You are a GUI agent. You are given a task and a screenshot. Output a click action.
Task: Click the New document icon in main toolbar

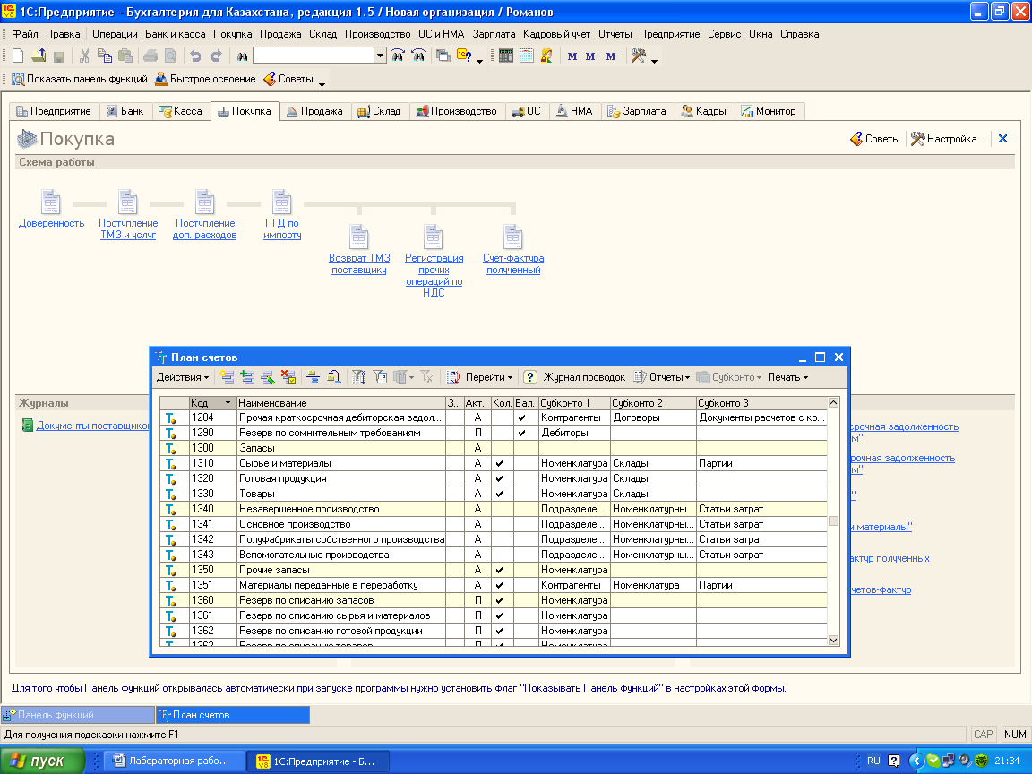click(19, 56)
